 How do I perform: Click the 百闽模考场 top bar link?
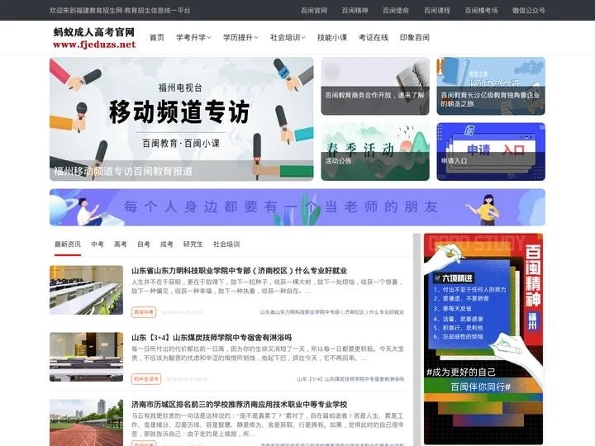(481, 10)
